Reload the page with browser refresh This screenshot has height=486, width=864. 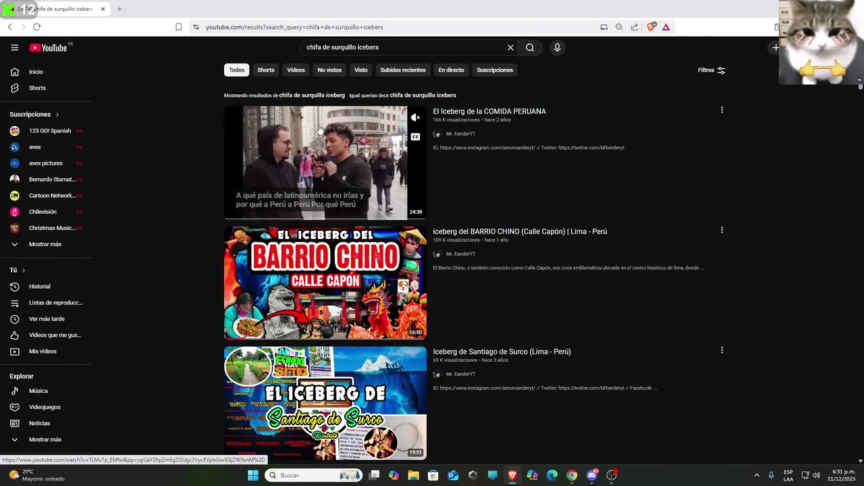coord(36,27)
